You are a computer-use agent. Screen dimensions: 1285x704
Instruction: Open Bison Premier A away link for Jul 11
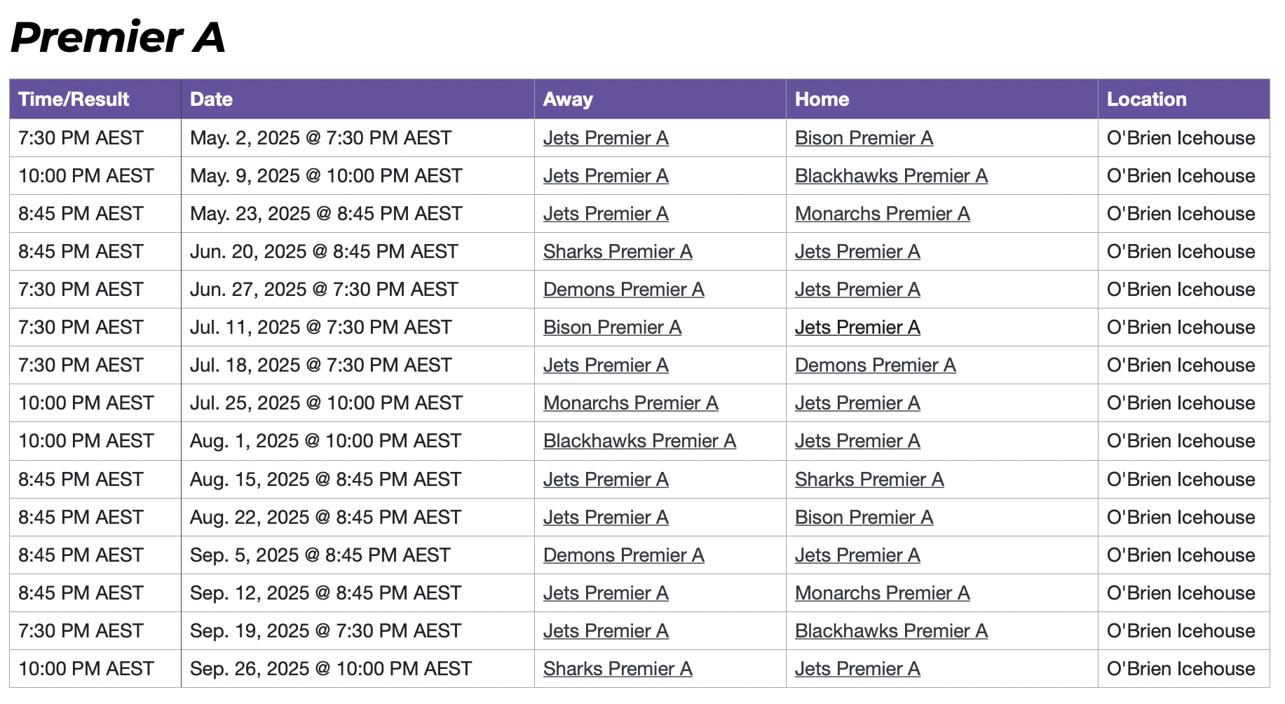point(612,327)
